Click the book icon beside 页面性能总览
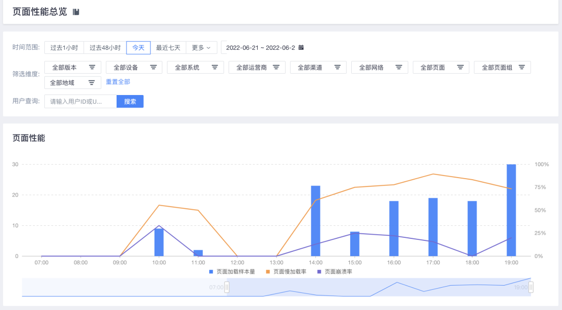 point(76,12)
